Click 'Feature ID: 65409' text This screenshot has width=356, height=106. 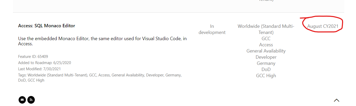[33, 57]
